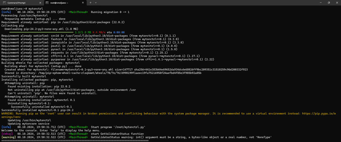Click the 'Successfully built mytonctrl' line
Viewport: 341px width, 142px height.
(x=24, y=76)
